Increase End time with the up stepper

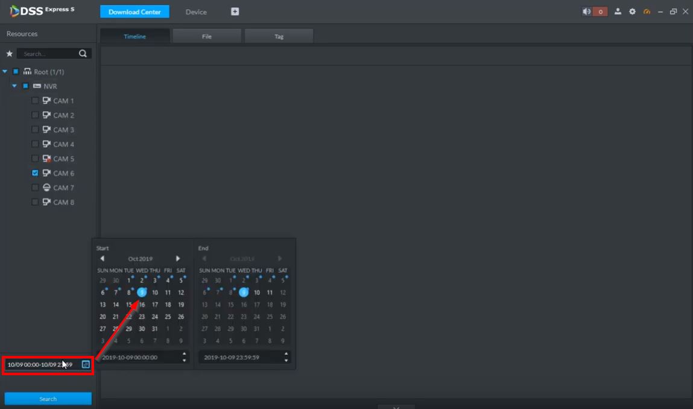286,354
